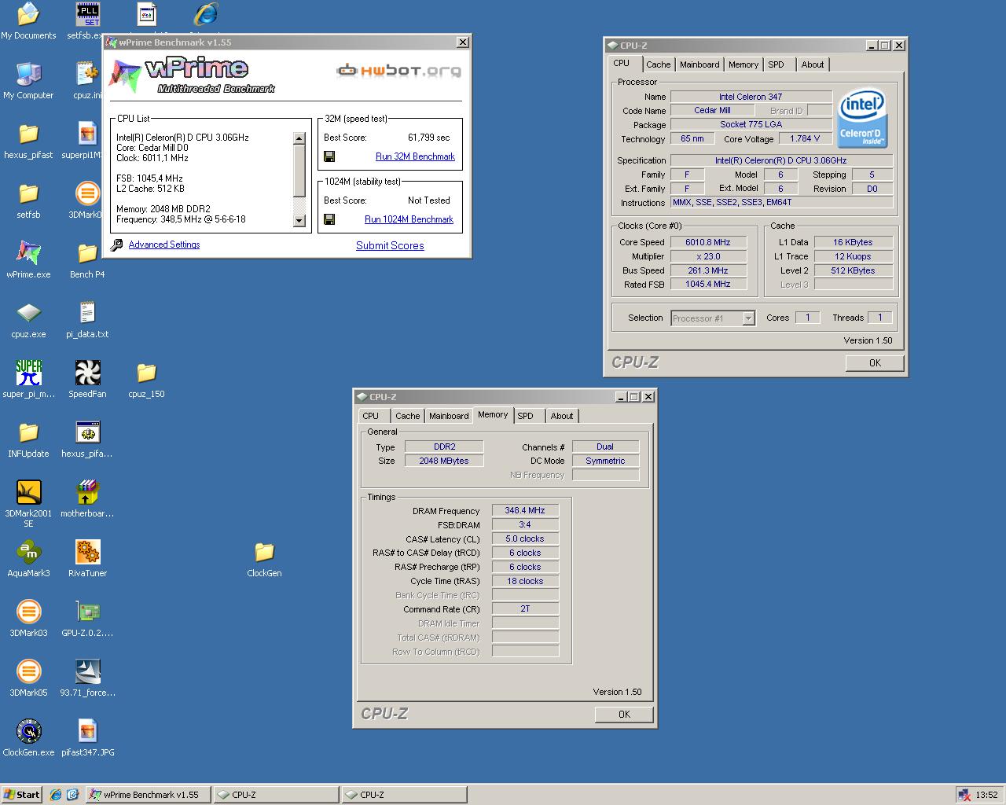
Task: Open the Windows Start button
Action: pos(22,795)
